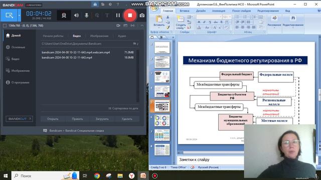Toggle underline Ч formatting in PowerPoint
Screen dimensions: 321x180
tap(210, 22)
